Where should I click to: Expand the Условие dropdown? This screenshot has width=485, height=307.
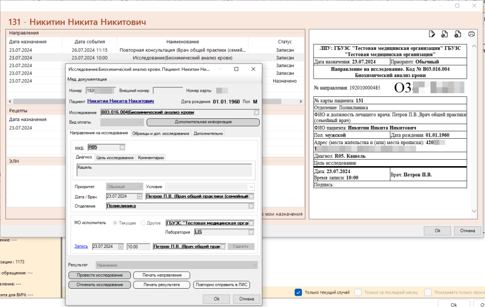[251, 187]
